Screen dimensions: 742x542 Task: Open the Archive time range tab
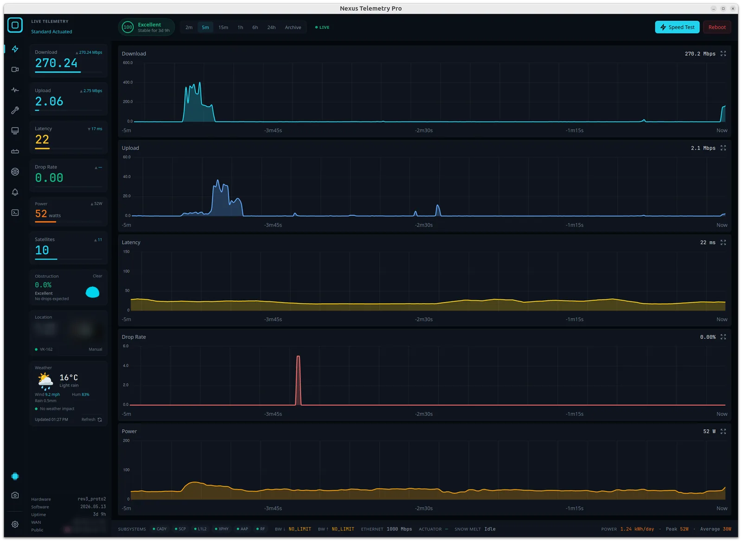(293, 27)
